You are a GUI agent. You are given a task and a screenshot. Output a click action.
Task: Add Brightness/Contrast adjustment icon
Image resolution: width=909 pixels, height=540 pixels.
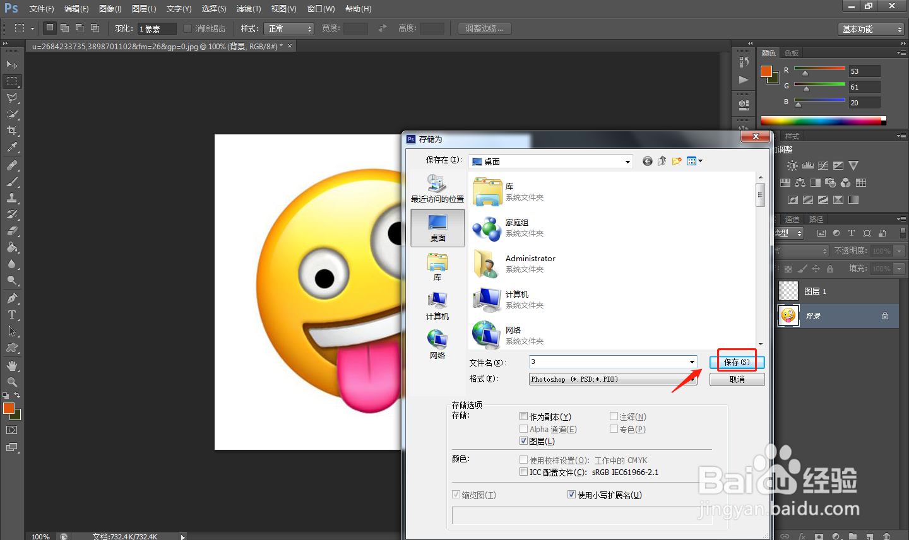click(x=792, y=166)
